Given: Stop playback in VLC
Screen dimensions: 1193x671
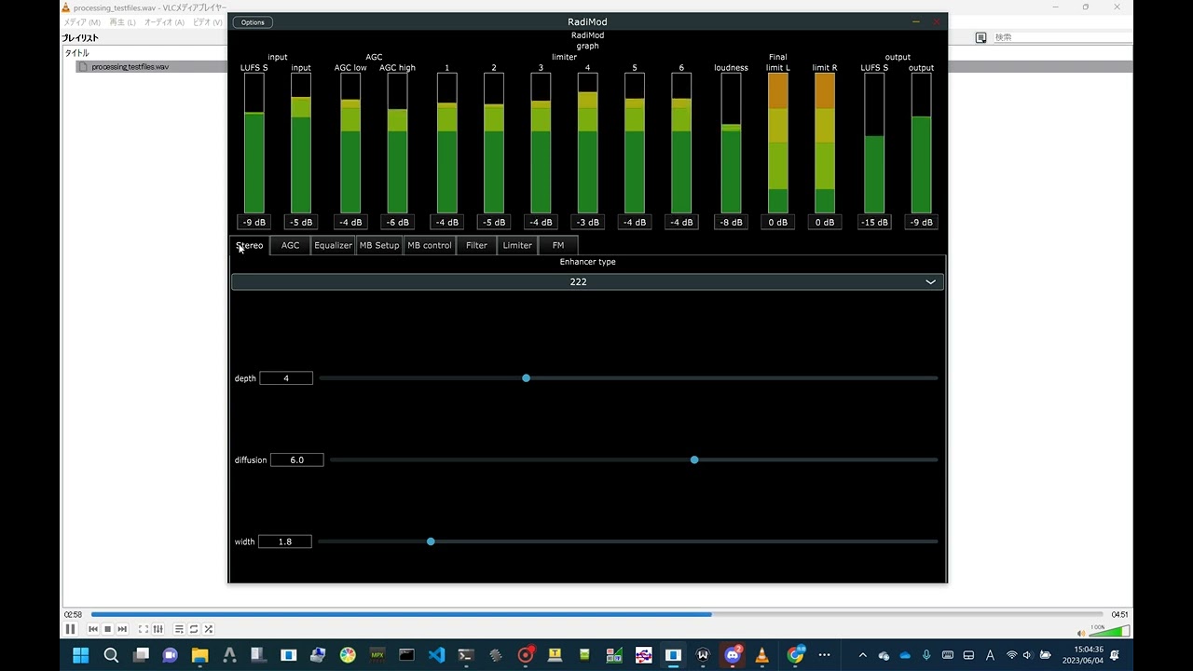Looking at the screenshot, I should pos(107,629).
